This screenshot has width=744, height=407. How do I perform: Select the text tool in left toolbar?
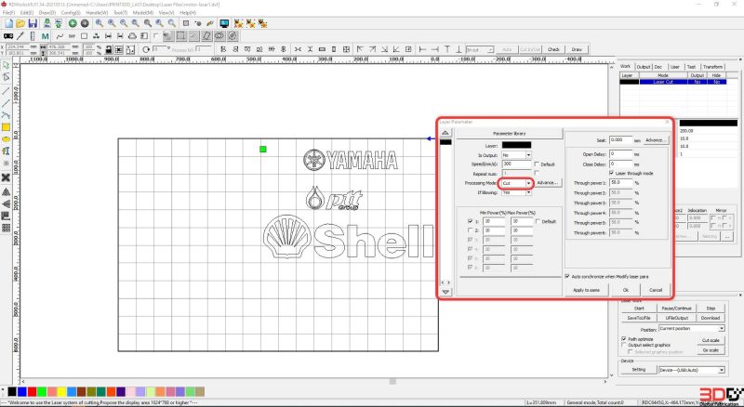(6, 151)
